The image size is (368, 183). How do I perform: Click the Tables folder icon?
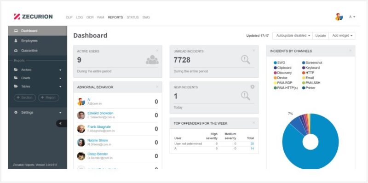16,86
